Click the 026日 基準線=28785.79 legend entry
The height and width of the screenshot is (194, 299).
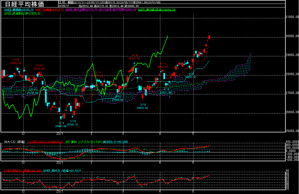(19, 9)
